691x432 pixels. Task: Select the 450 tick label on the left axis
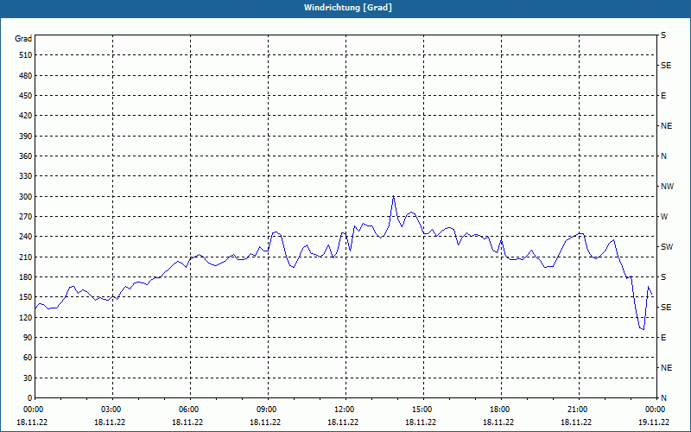[x=25, y=96]
